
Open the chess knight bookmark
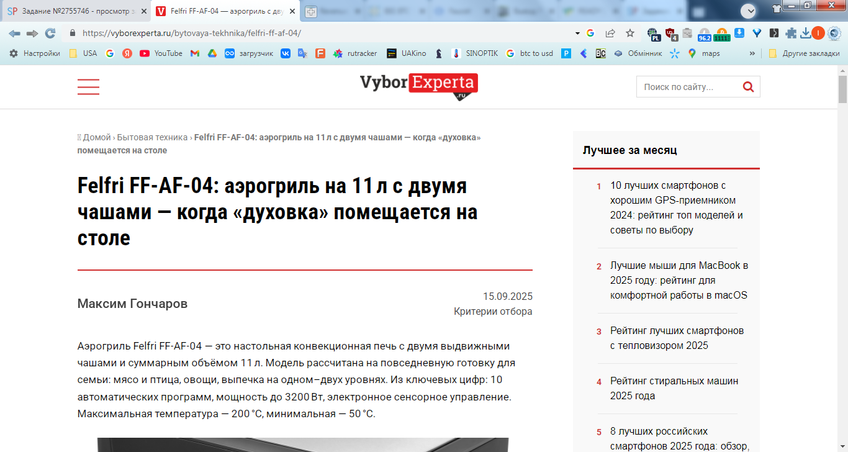[x=439, y=53]
